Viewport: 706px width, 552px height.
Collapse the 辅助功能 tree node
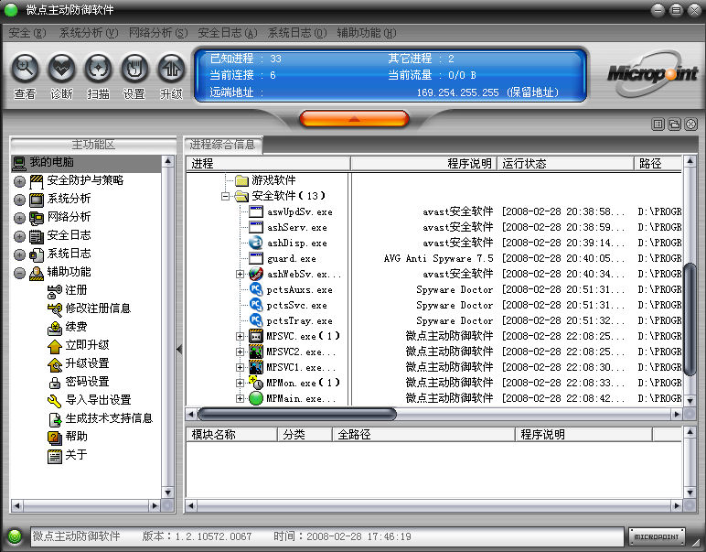pyautogui.click(x=19, y=273)
